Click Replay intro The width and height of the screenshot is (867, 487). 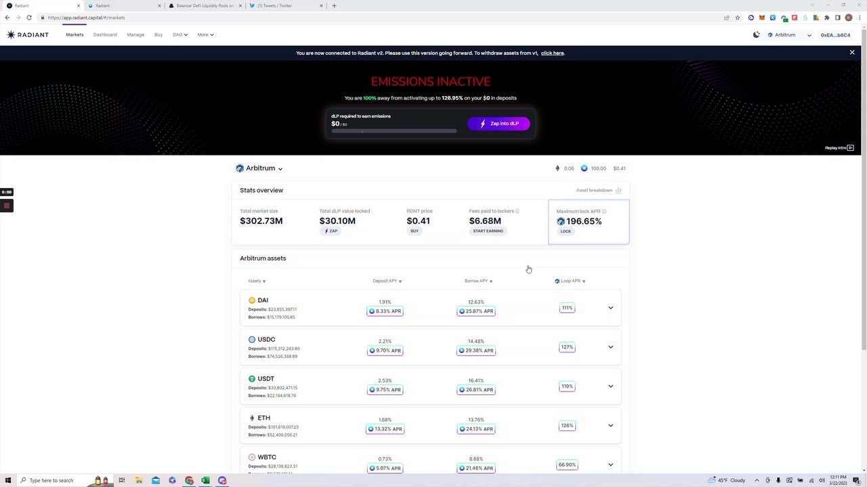click(x=839, y=147)
